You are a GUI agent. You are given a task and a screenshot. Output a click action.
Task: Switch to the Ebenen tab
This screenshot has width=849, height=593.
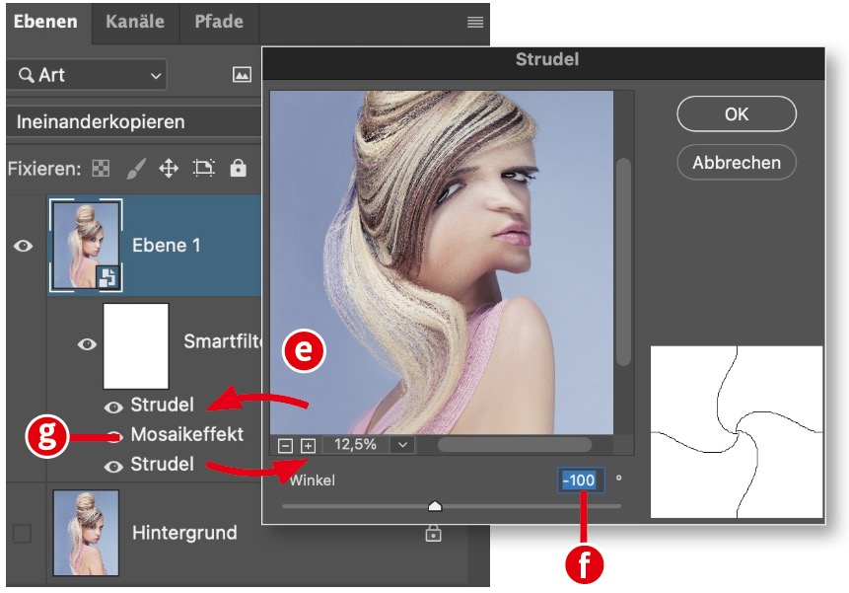pos(45,22)
